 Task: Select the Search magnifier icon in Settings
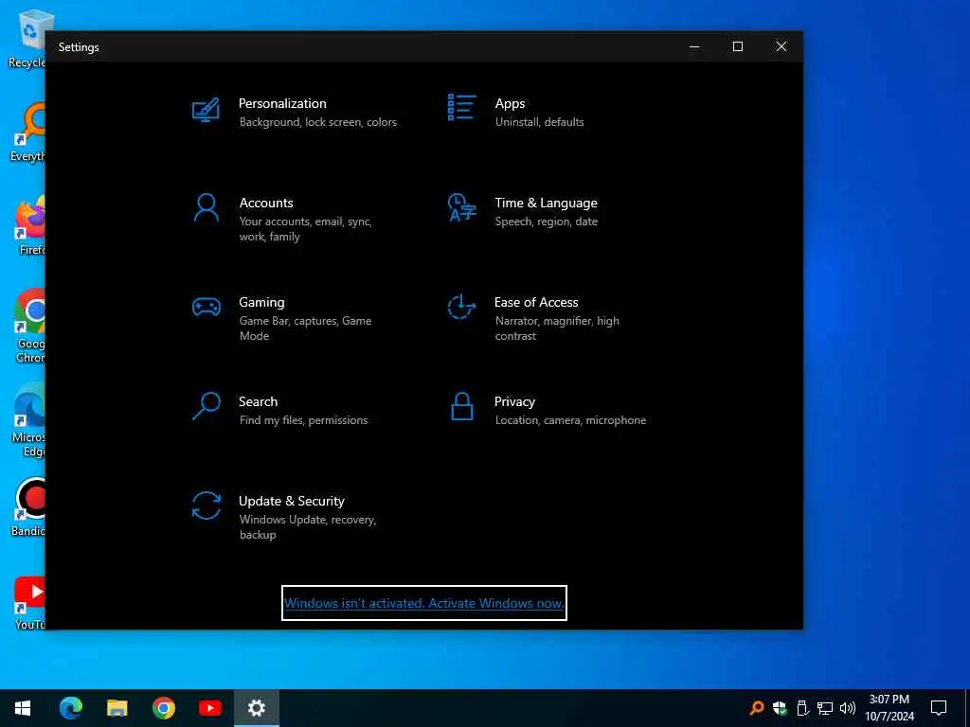point(206,406)
